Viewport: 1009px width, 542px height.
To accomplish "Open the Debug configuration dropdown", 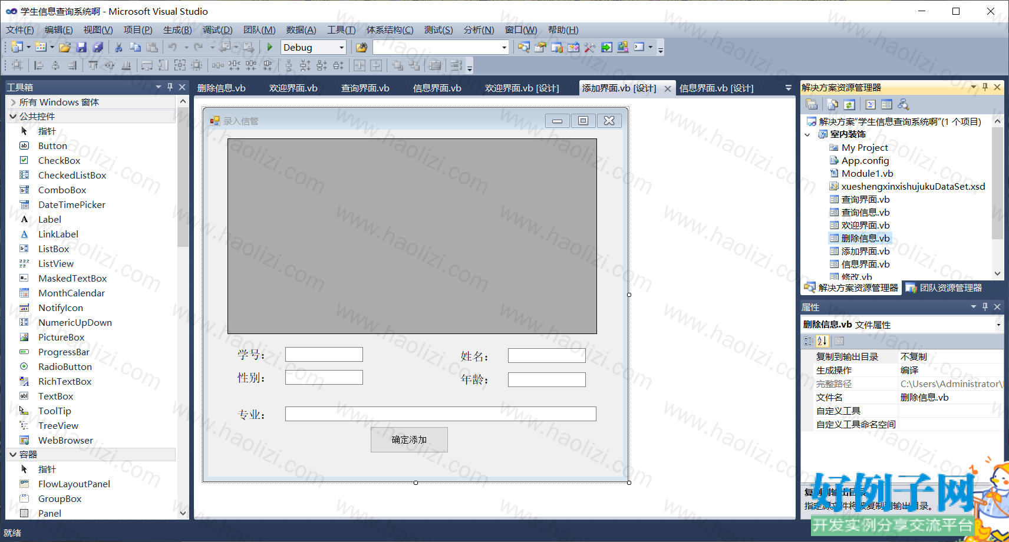I will (x=341, y=47).
